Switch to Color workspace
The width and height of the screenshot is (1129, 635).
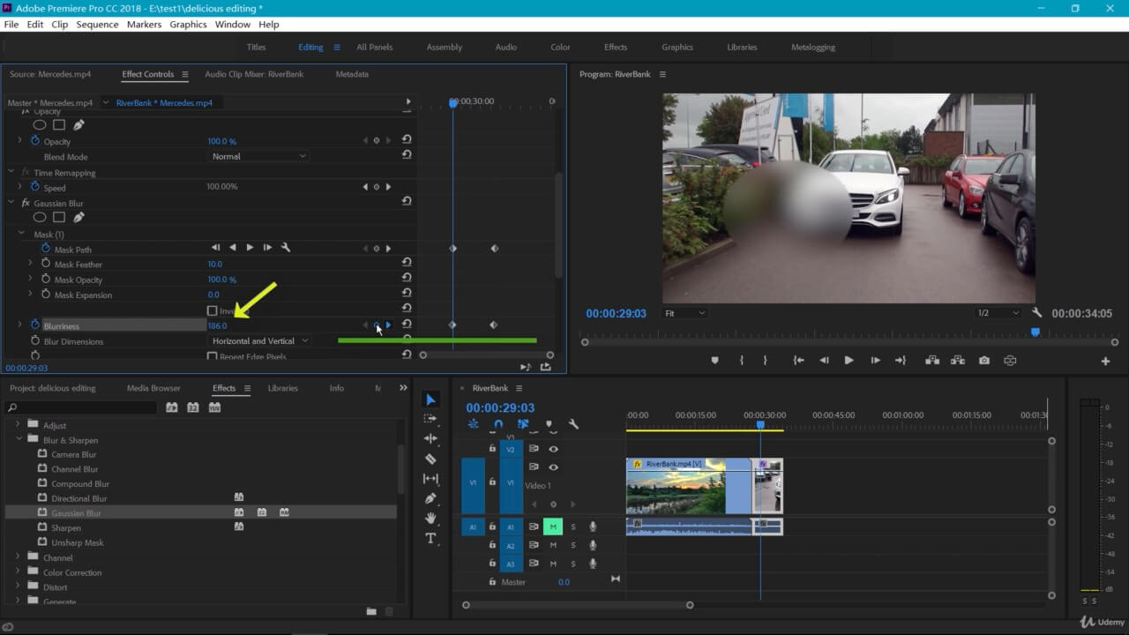[x=560, y=47]
